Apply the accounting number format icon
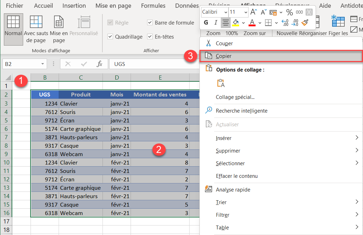 pos(273,12)
